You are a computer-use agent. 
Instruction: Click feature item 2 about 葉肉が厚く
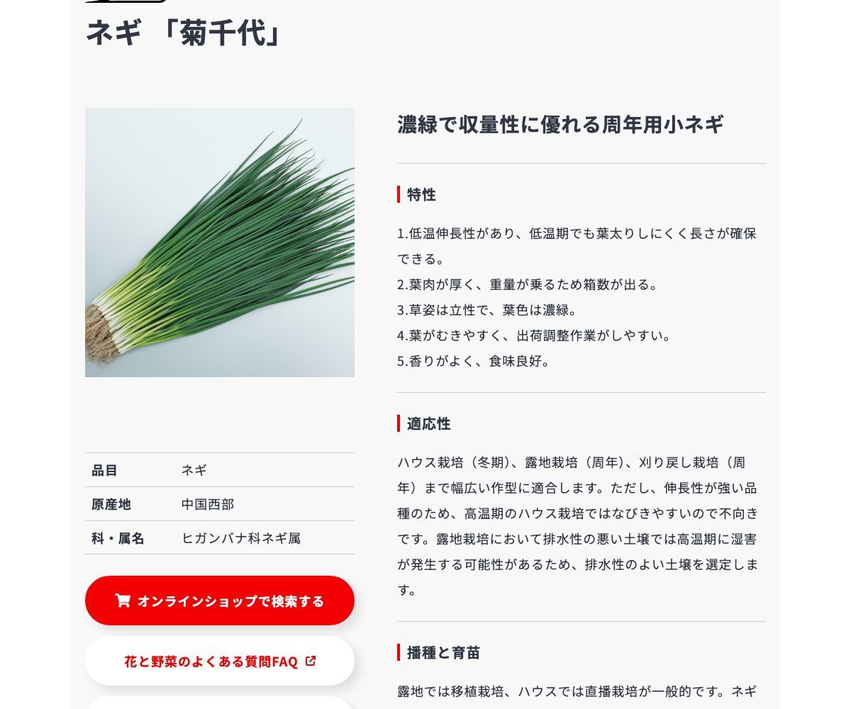click(x=529, y=284)
